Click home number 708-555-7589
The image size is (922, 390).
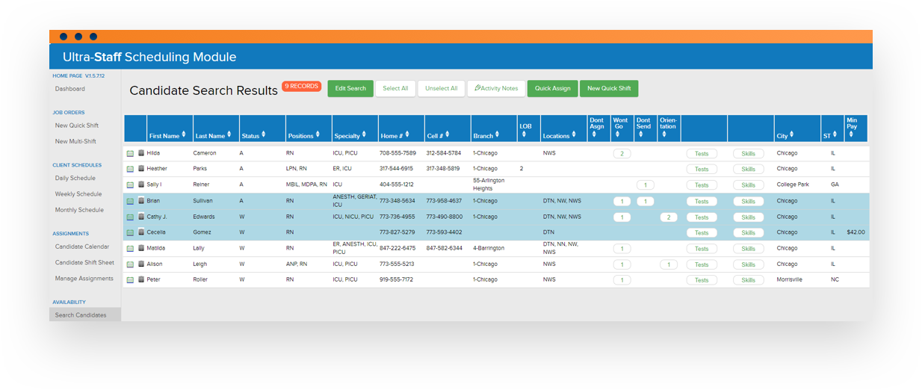click(x=397, y=153)
